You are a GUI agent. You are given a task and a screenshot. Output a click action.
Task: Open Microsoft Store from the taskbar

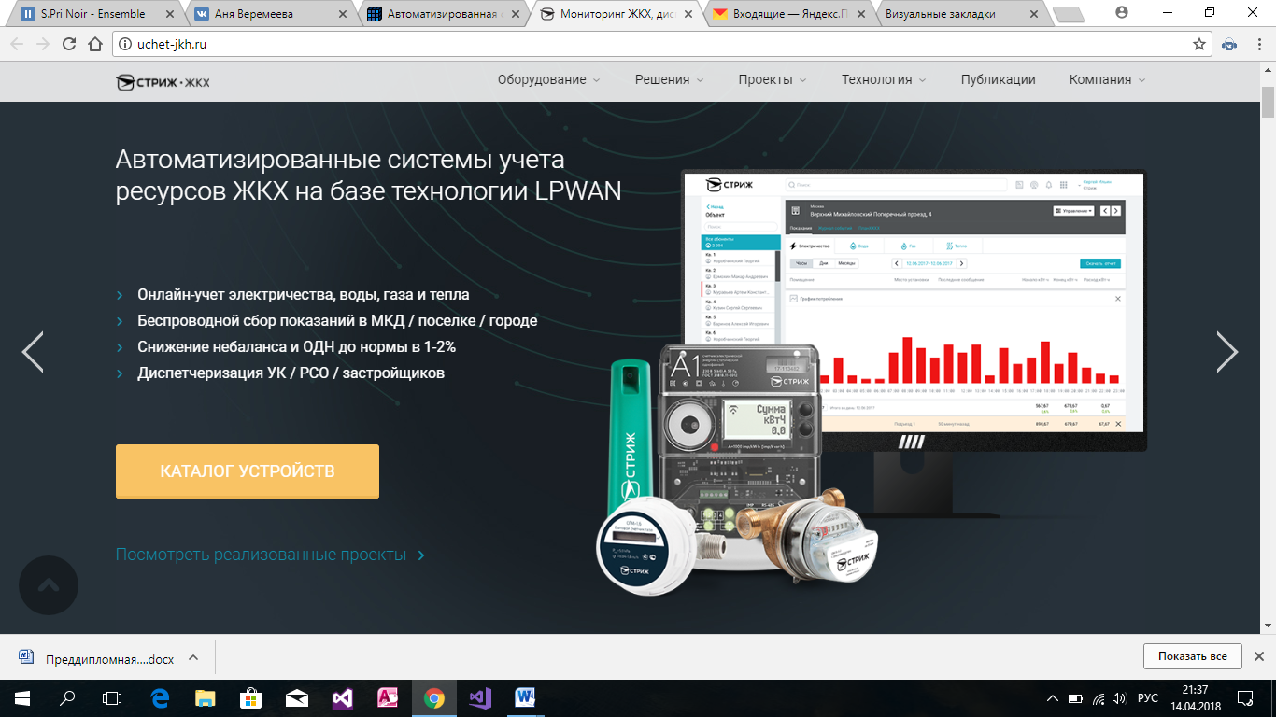[x=251, y=697]
